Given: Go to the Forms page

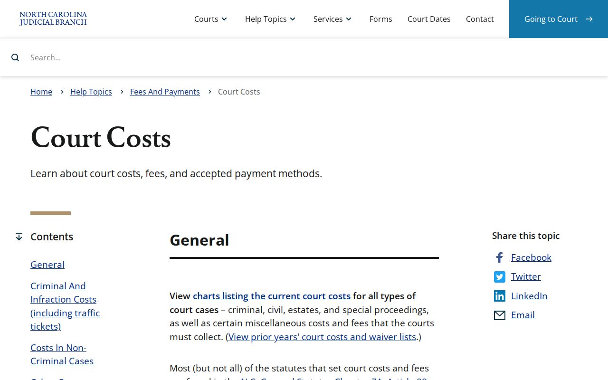Looking at the screenshot, I should click(x=381, y=19).
